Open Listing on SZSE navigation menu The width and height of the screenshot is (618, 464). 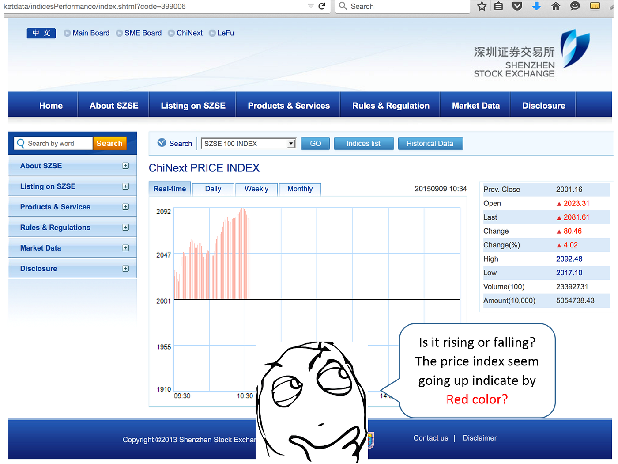(x=193, y=106)
